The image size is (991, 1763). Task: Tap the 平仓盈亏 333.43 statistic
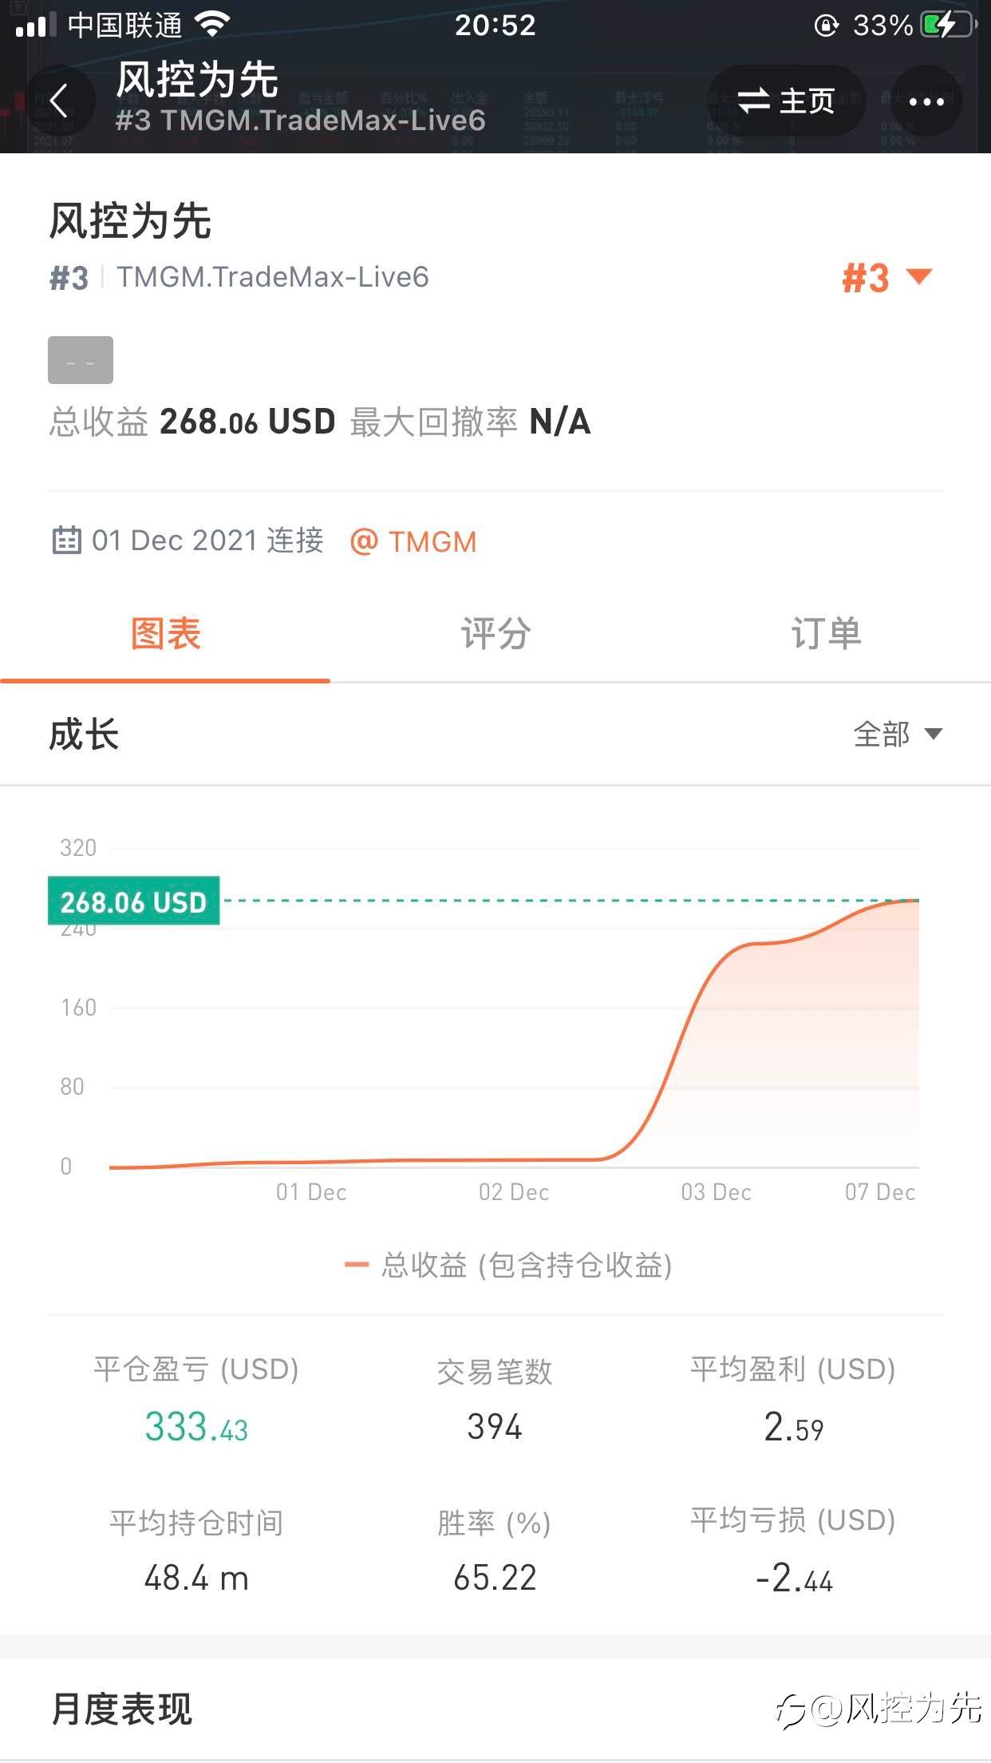pyautogui.click(x=196, y=1427)
